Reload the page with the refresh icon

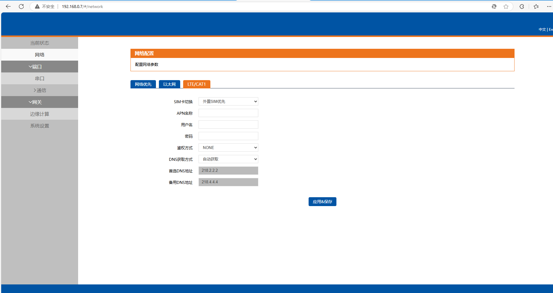(21, 7)
